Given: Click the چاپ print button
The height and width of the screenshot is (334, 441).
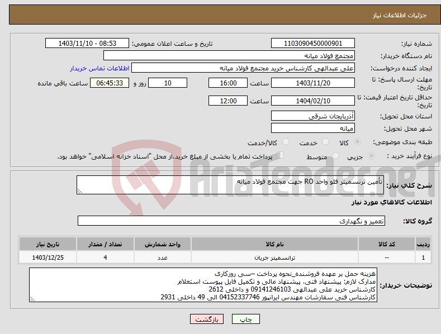Looking at the screenshot, I should pos(246,319).
